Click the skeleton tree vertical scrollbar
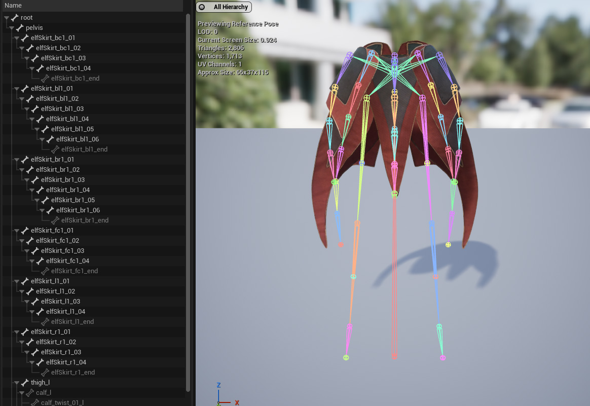Viewport: 590px width, 406px height. tap(188, 203)
